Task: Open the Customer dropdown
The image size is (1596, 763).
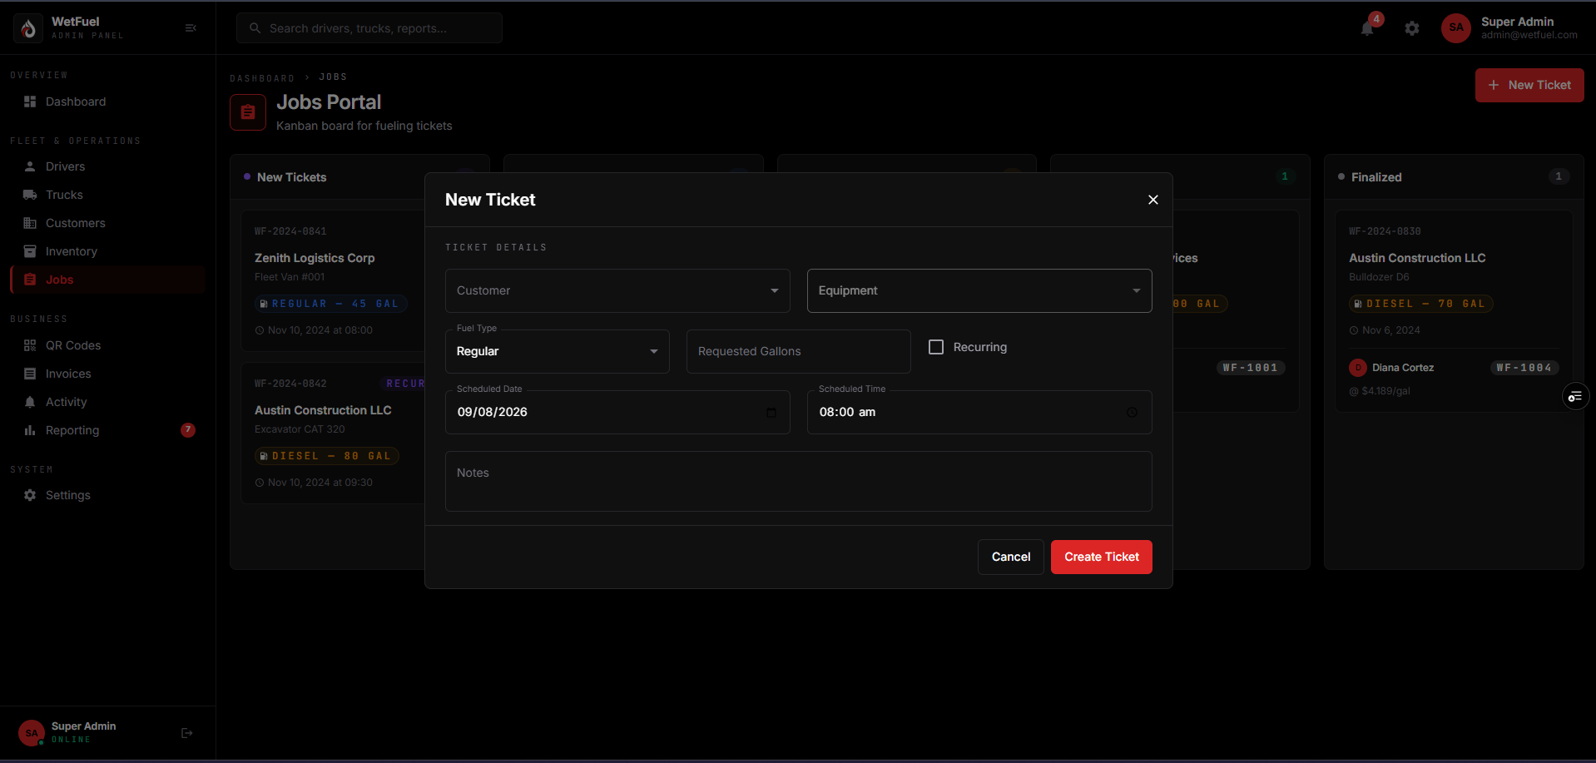Action: coord(617,290)
